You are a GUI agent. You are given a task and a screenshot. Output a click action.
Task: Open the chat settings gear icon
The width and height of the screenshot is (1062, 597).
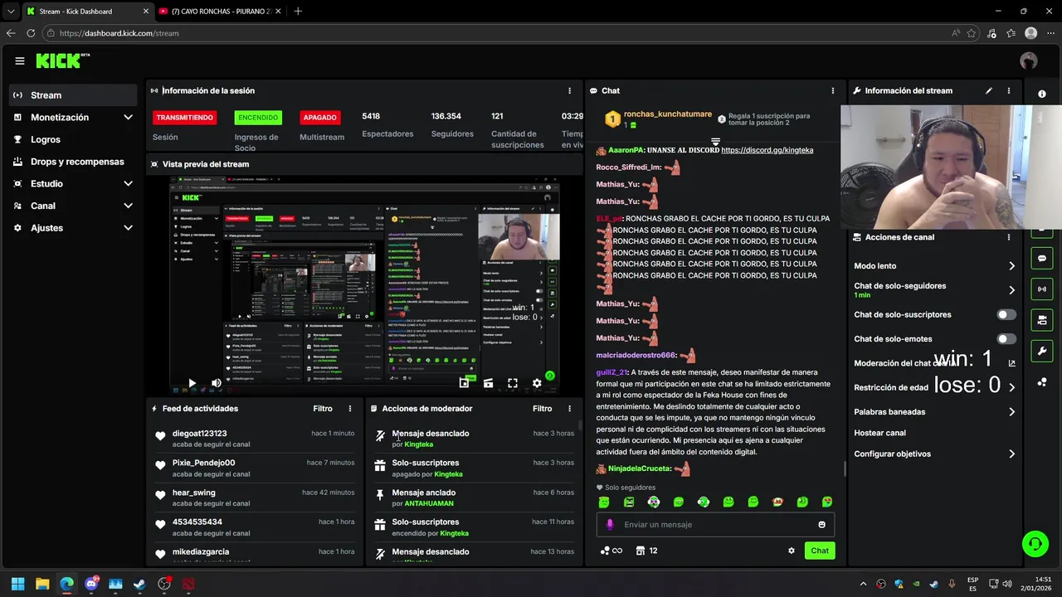792,551
